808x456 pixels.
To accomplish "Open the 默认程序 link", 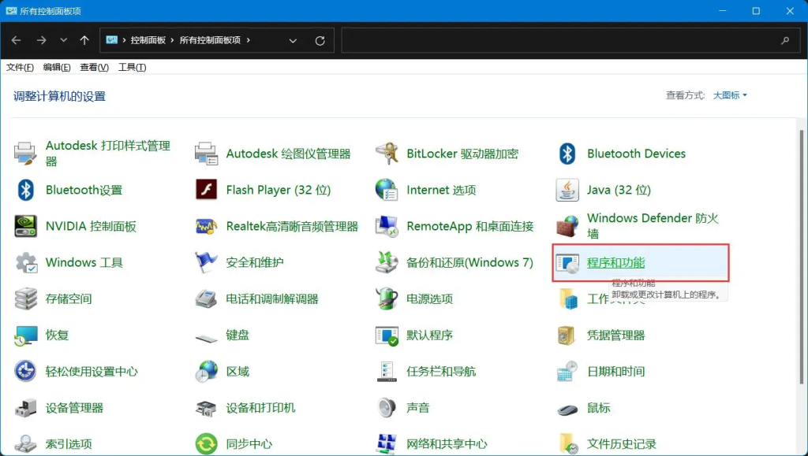I will click(430, 336).
